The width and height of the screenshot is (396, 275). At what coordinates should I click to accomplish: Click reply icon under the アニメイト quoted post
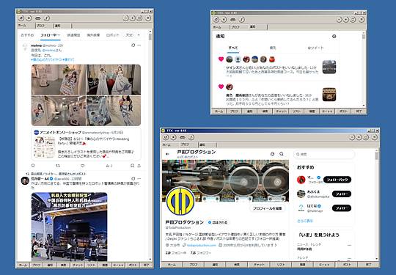click(33, 166)
